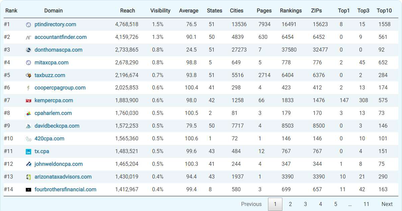The width and height of the screenshot is (402, 211).
Task: Sort table by States column header
Action: (215, 11)
